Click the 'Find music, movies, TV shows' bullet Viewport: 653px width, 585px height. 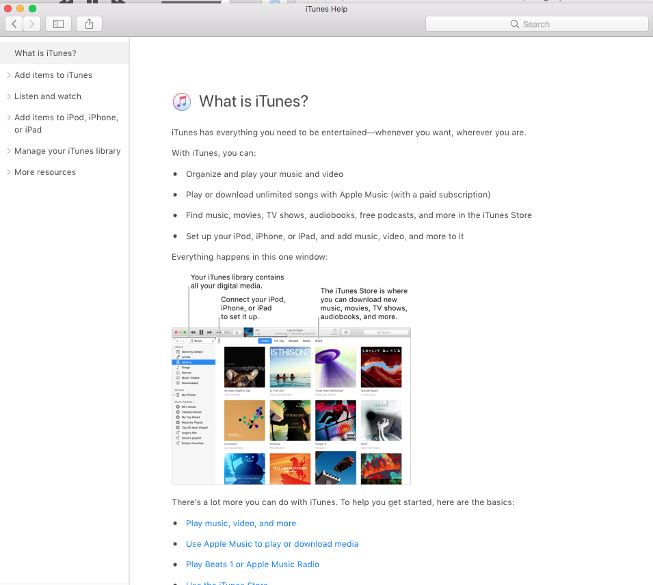[x=358, y=215]
